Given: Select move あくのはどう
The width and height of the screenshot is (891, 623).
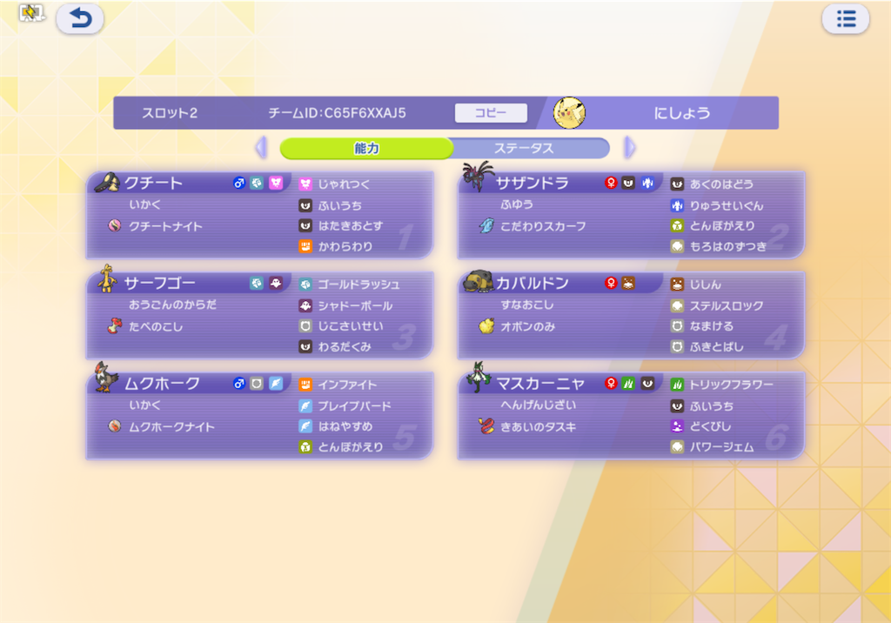Looking at the screenshot, I should pyautogui.click(x=721, y=184).
